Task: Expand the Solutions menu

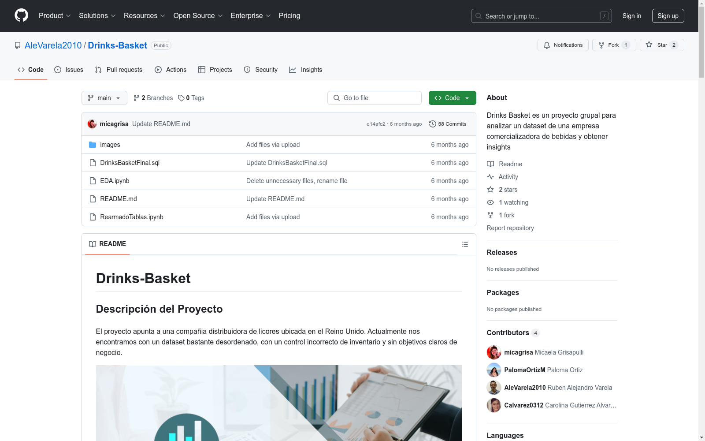Action: tap(97, 15)
